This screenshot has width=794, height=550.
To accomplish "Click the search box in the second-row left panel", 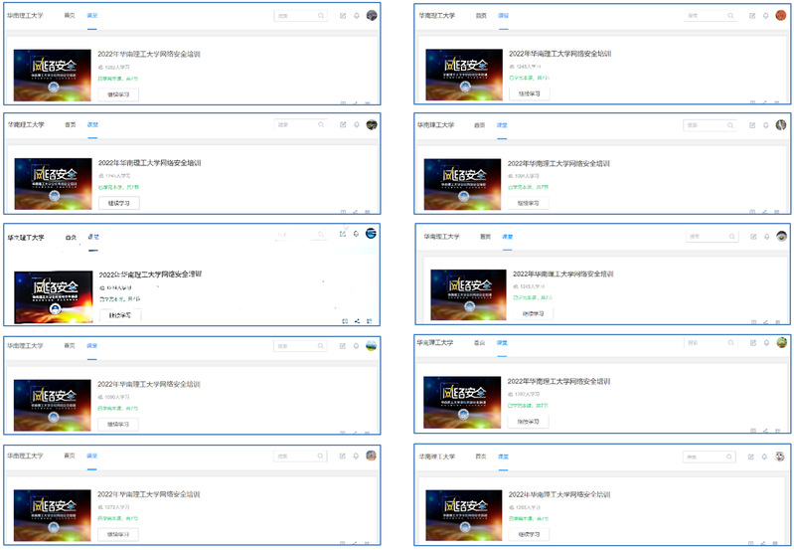I will pyautogui.click(x=301, y=124).
